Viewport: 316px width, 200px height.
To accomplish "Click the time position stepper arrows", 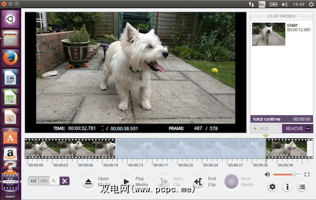I will click(x=102, y=128).
